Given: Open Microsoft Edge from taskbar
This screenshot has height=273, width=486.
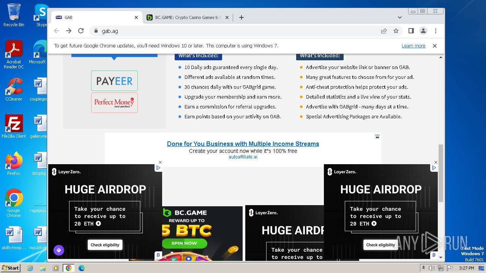Looking at the screenshot, I should pyautogui.click(x=82, y=268).
